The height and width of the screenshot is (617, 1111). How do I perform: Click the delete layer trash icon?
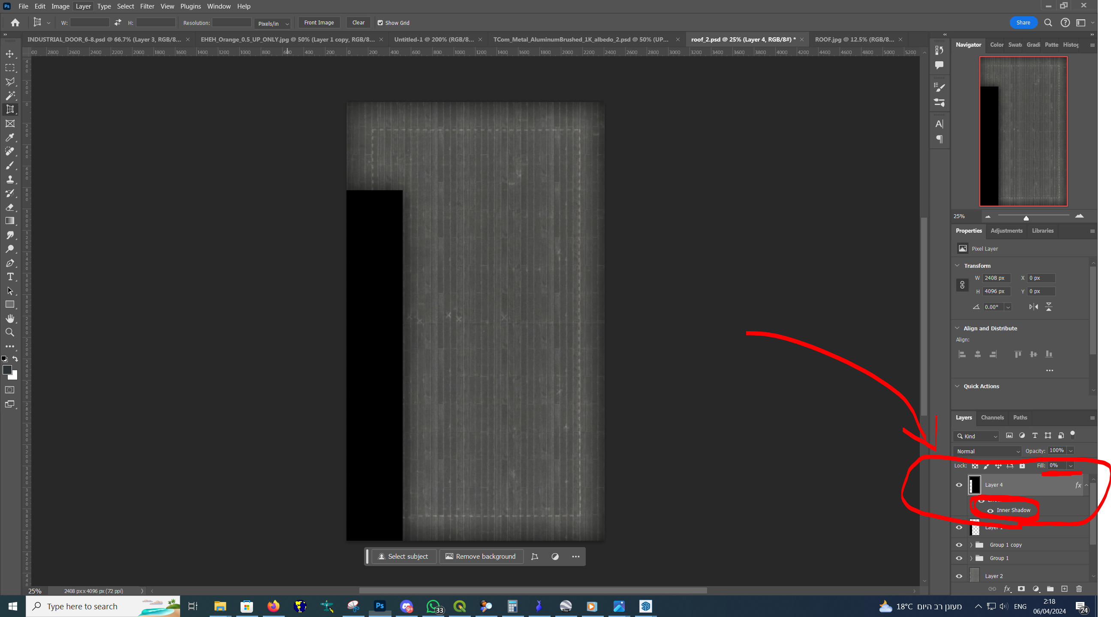[1079, 589]
